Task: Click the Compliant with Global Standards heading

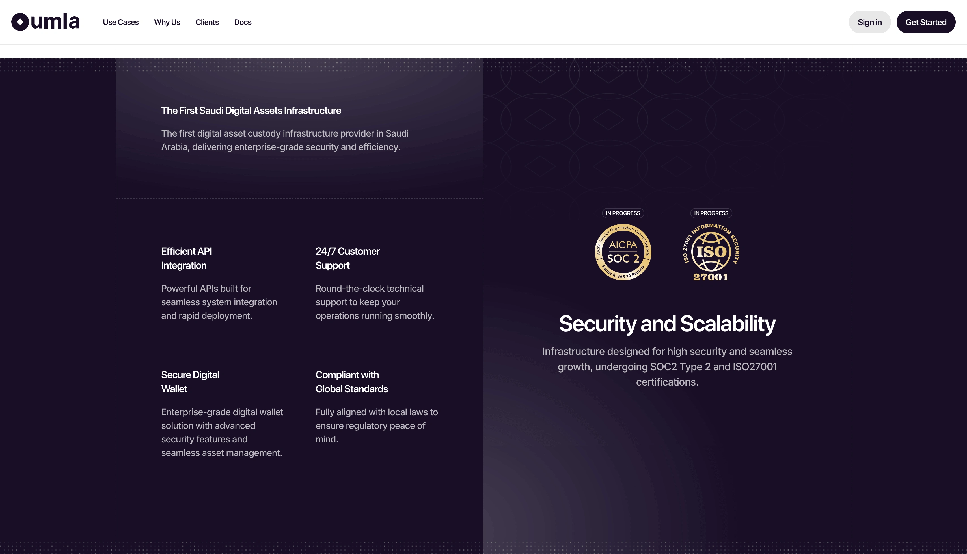Action: [351, 382]
